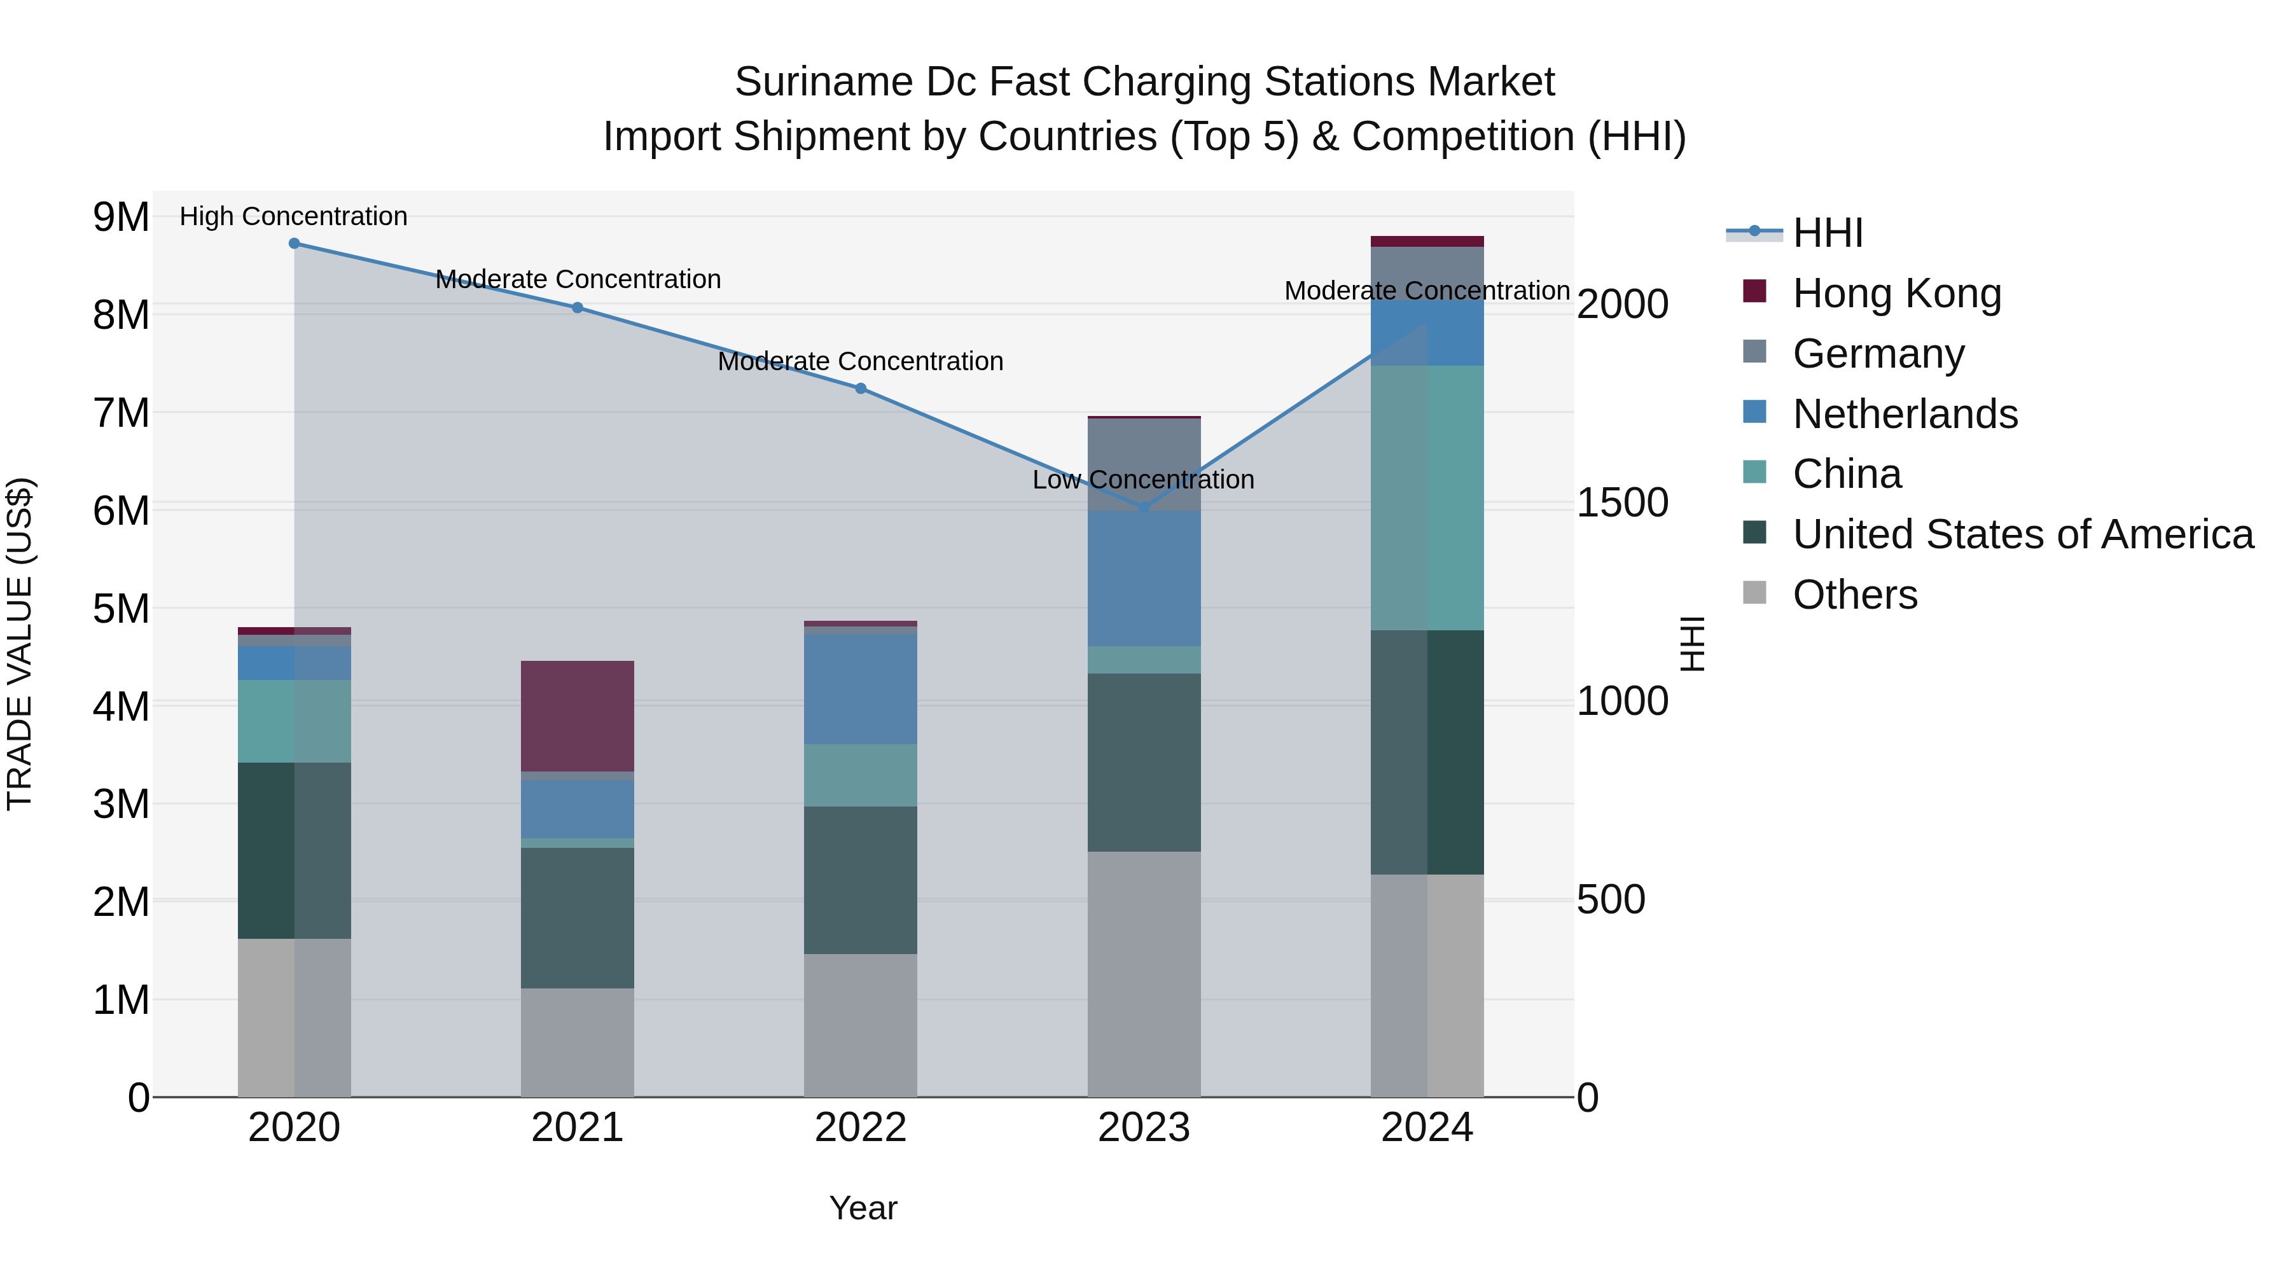Click the '2022' x-axis tick label
This screenshot has width=2290, height=1288.
click(861, 1128)
